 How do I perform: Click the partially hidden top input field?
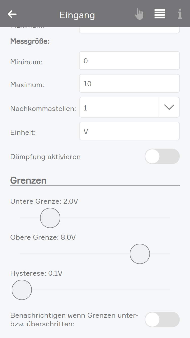pyautogui.click(x=129, y=30)
